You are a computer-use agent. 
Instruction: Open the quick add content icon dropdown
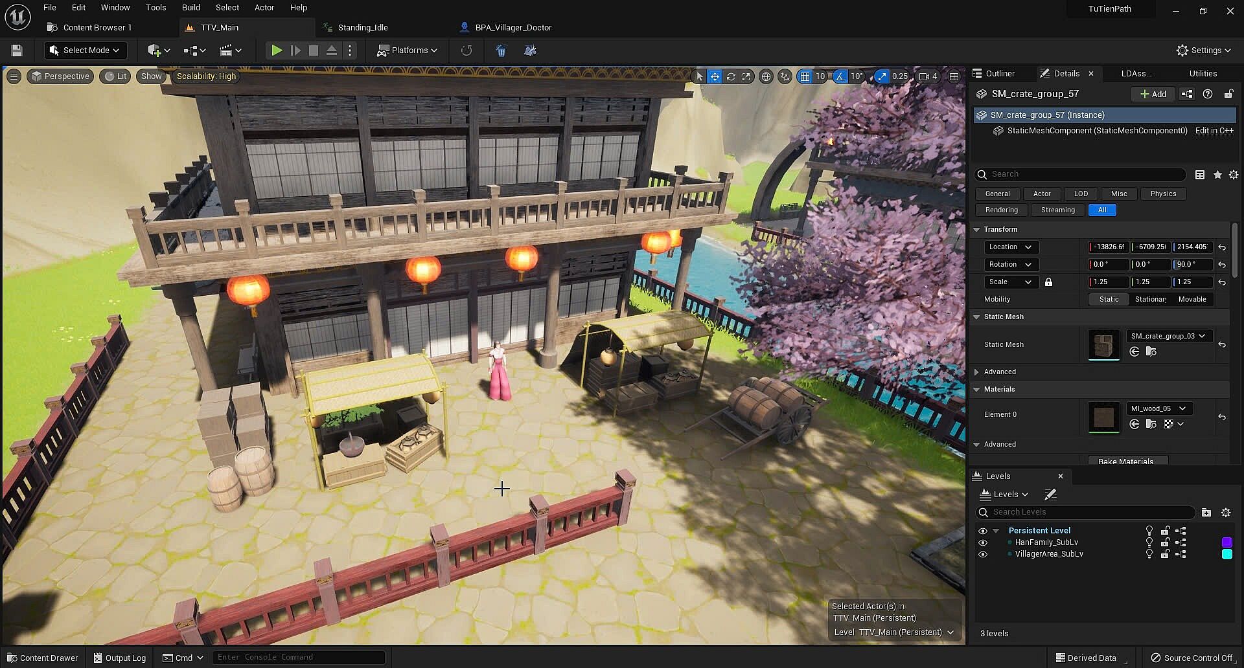click(159, 50)
